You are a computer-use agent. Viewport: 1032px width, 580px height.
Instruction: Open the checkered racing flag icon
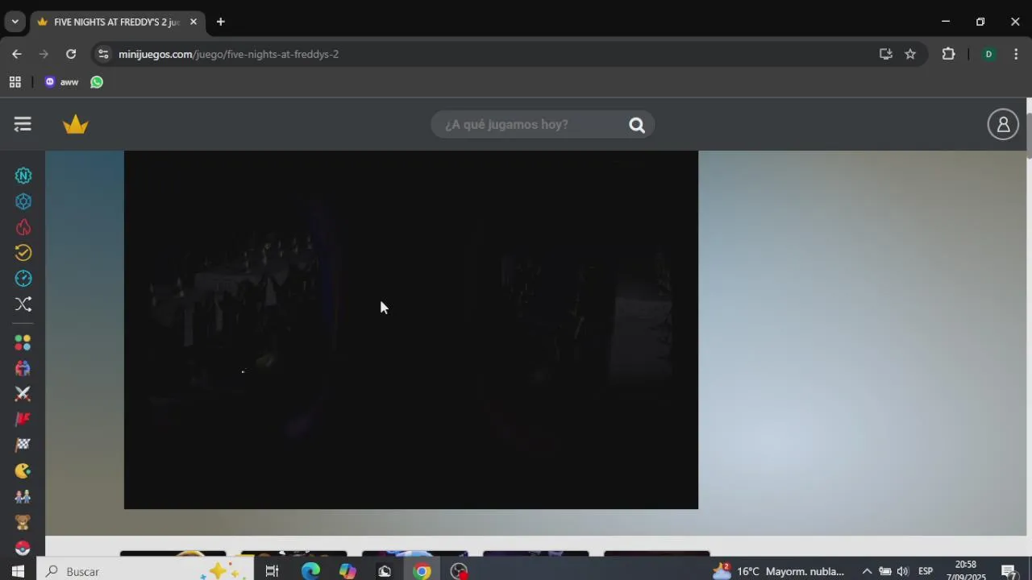tap(23, 445)
